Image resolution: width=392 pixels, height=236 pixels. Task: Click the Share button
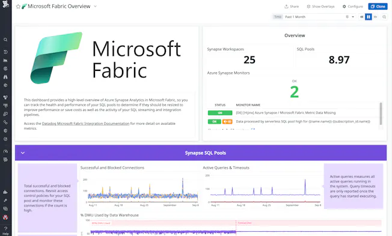292,7
